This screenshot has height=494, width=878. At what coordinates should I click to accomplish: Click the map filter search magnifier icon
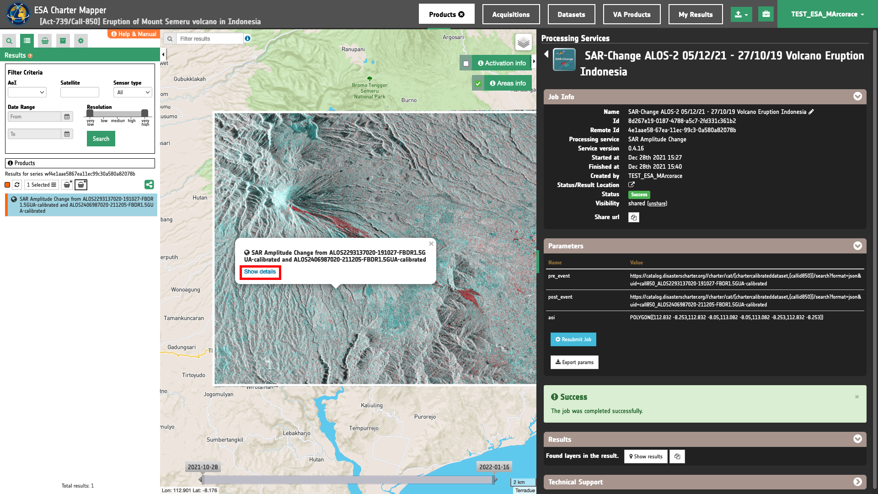(x=170, y=39)
